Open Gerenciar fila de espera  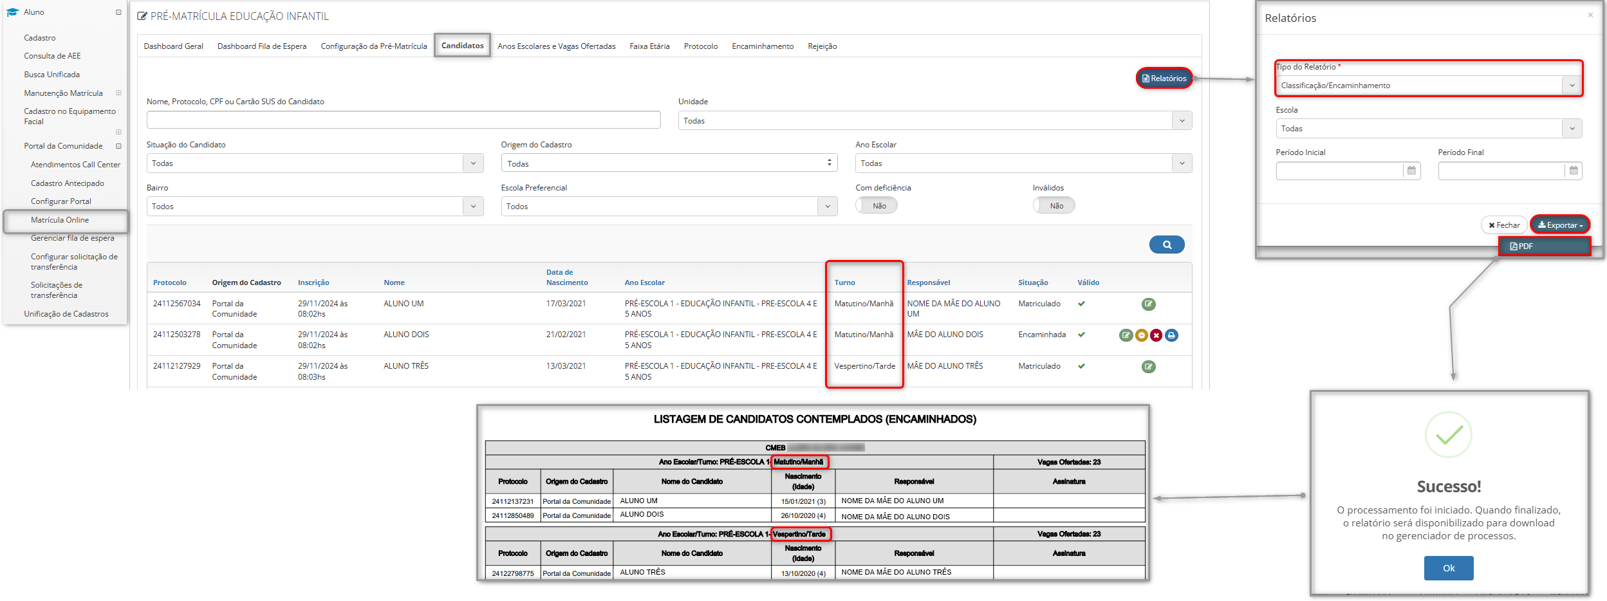pyautogui.click(x=72, y=238)
